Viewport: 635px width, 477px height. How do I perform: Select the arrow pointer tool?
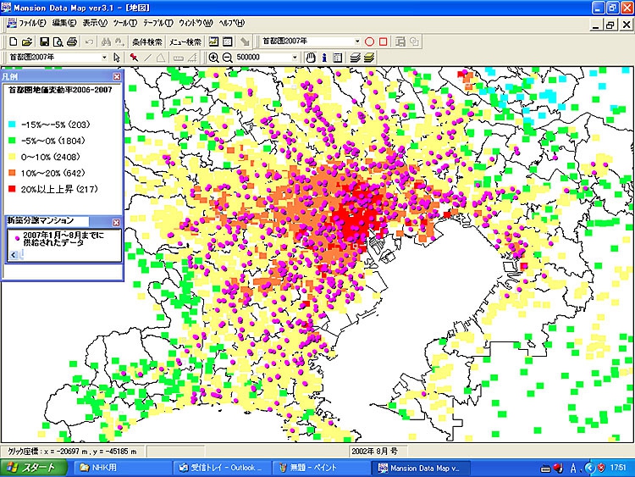point(117,58)
